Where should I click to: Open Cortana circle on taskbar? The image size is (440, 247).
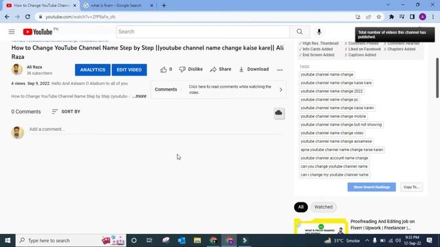(134, 240)
